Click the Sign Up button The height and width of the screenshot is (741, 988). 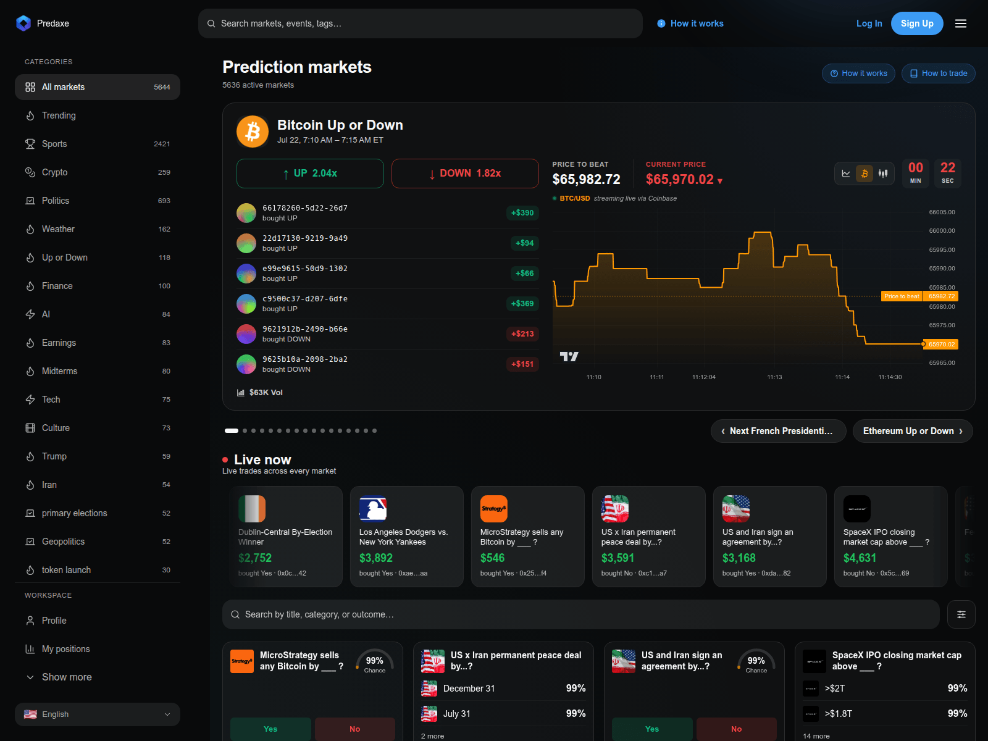pyautogui.click(x=917, y=23)
